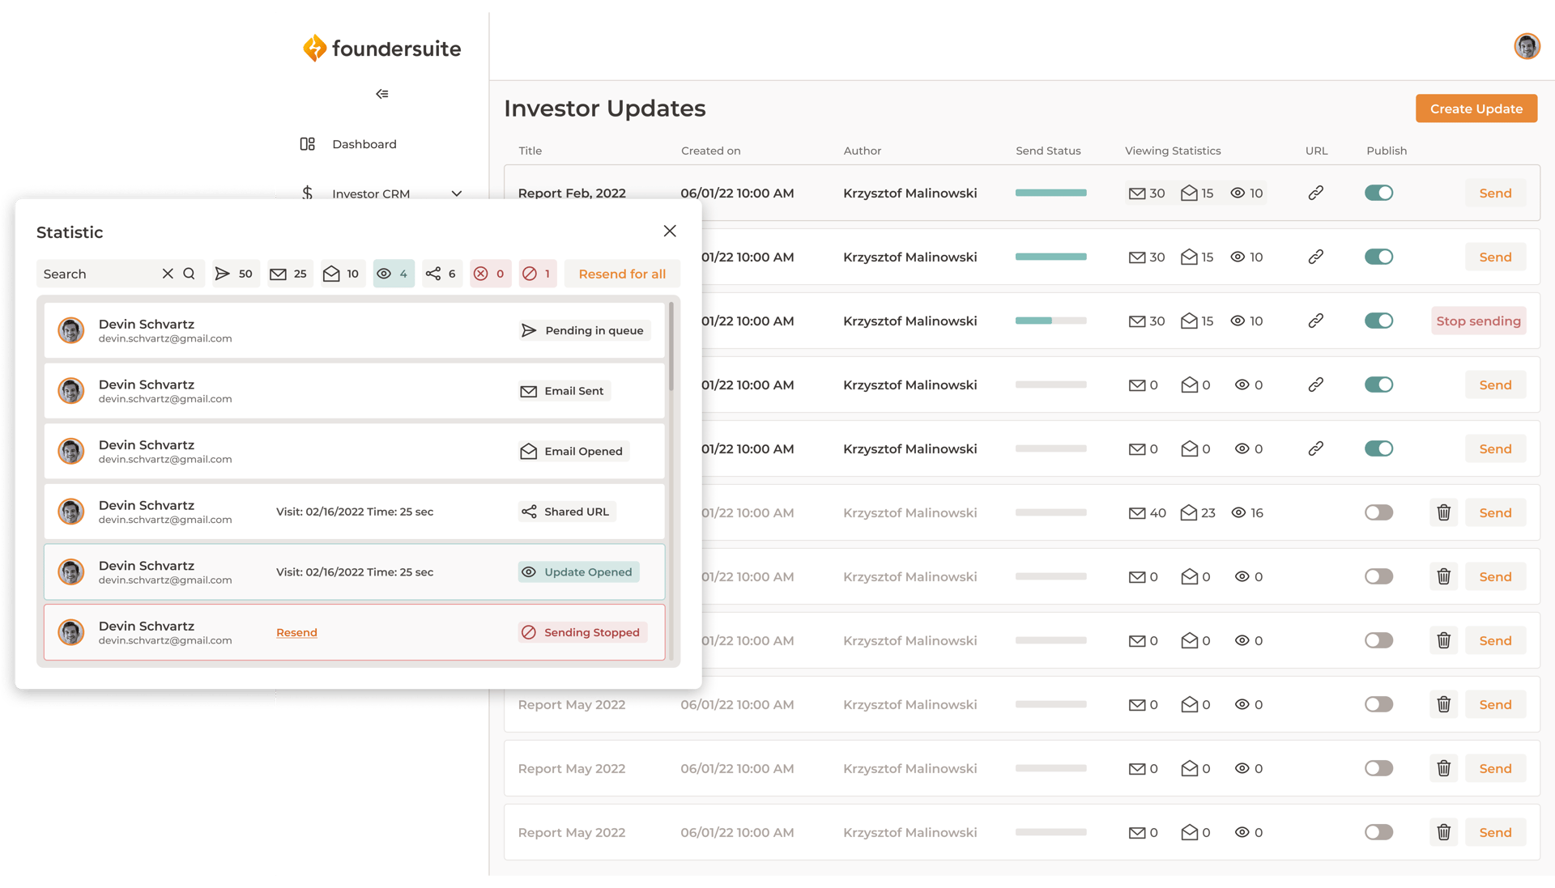The height and width of the screenshot is (888, 1555).
Task: Select the Shared URL status badge
Action: pos(567,512)
